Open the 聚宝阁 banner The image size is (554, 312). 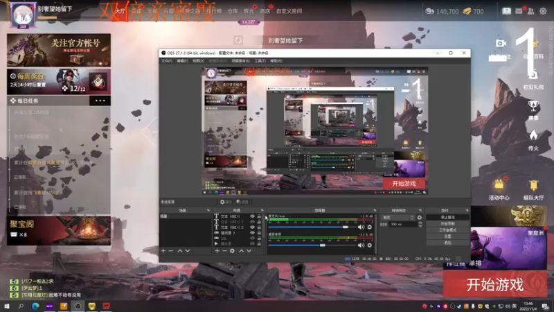59,231
